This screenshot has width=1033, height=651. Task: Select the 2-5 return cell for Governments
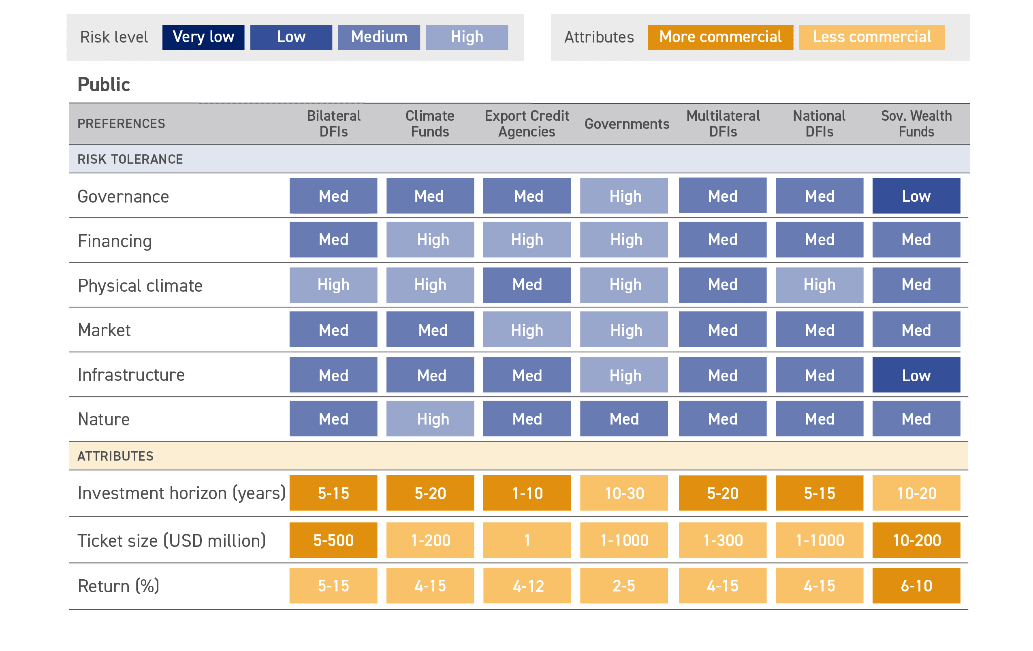(624, 585)
